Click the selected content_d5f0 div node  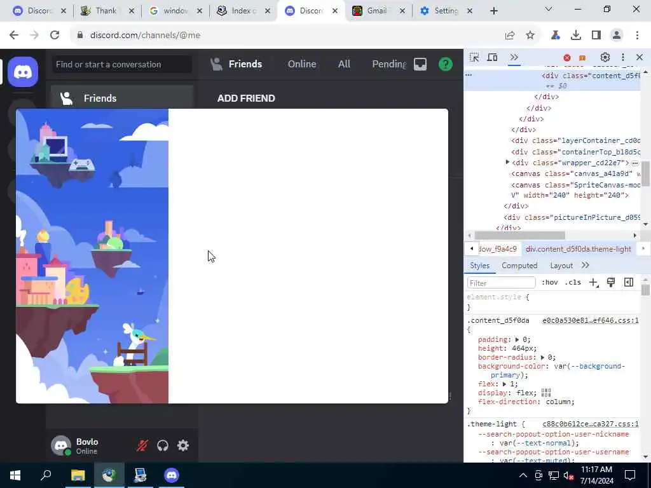591,76
